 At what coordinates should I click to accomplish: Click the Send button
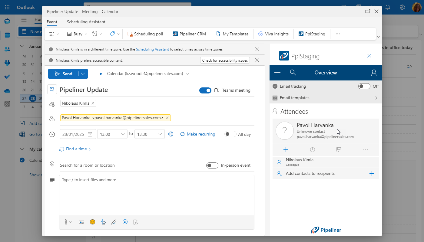(x=63, y=74)
